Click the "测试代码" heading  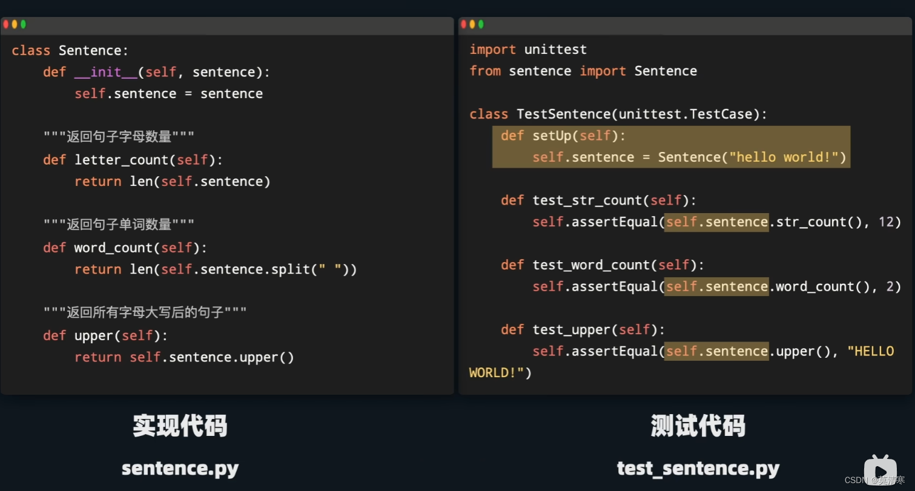(x=698, y=426)
